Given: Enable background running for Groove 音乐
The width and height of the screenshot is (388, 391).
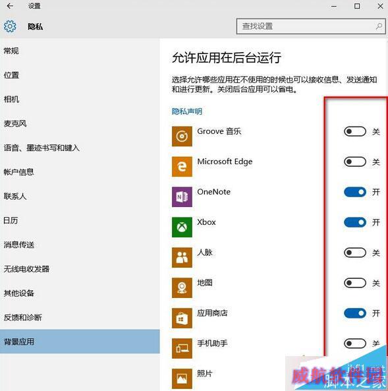Looking at the screenshot, I should (x=355, y=131).
